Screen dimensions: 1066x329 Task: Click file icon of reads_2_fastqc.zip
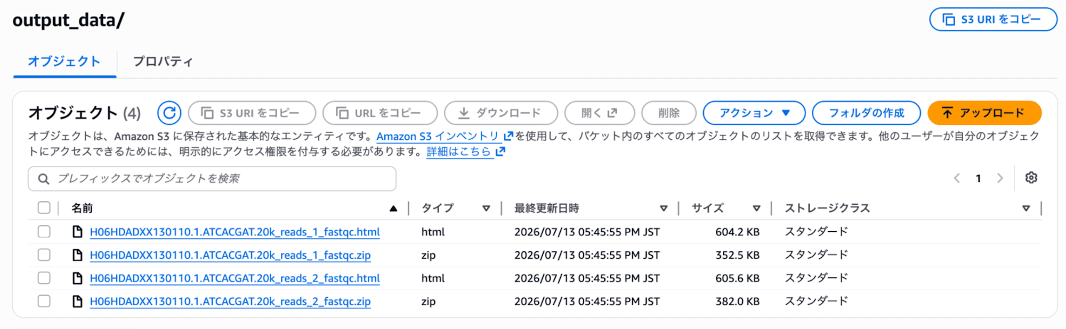click(x=77, y=301)
